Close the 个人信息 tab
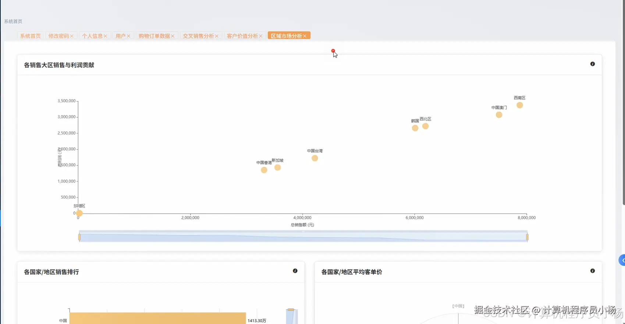 pyautogui.click(x=105, y=36)
